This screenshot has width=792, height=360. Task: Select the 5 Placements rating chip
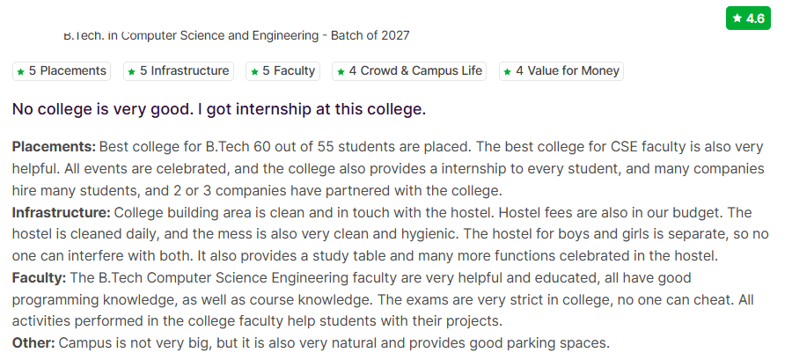62,71
